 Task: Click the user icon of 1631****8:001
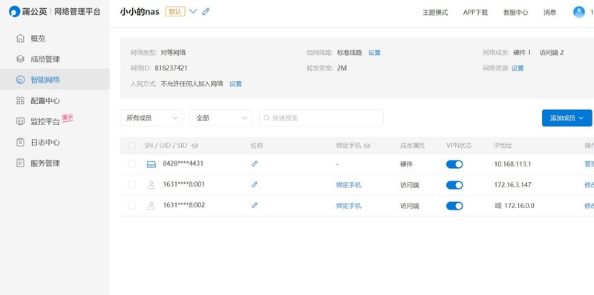click(x=151, y=185)
